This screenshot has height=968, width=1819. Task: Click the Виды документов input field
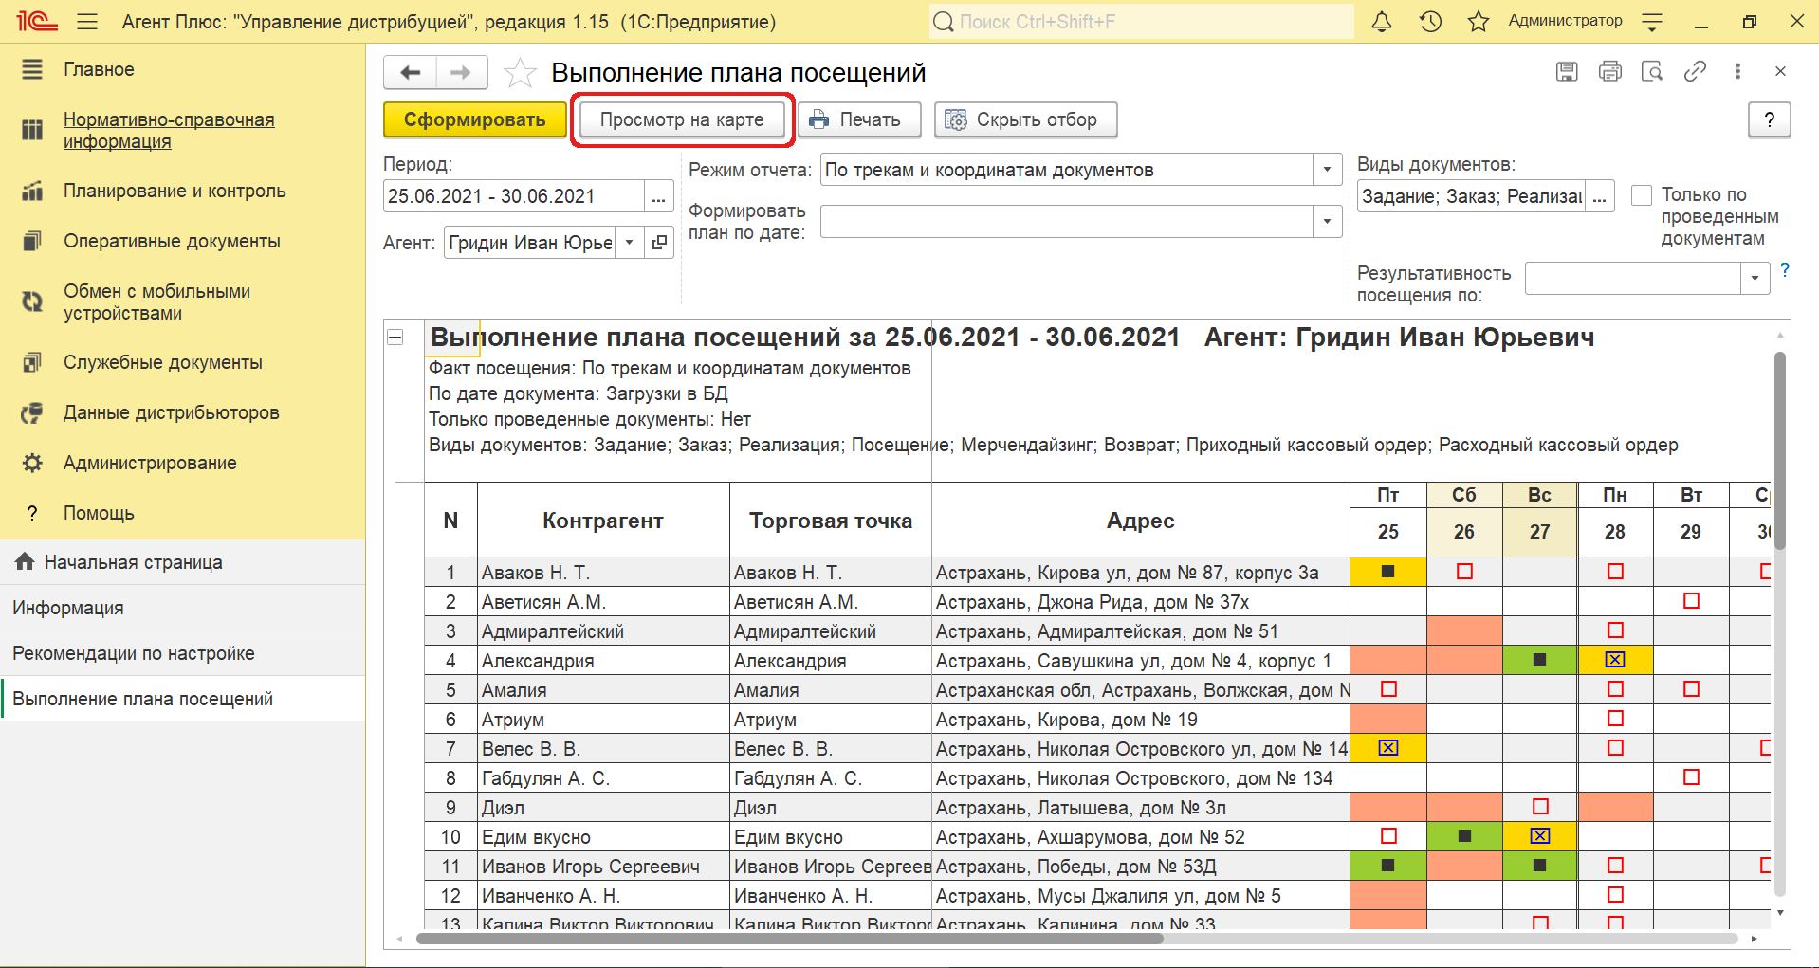pos(1471,196)
